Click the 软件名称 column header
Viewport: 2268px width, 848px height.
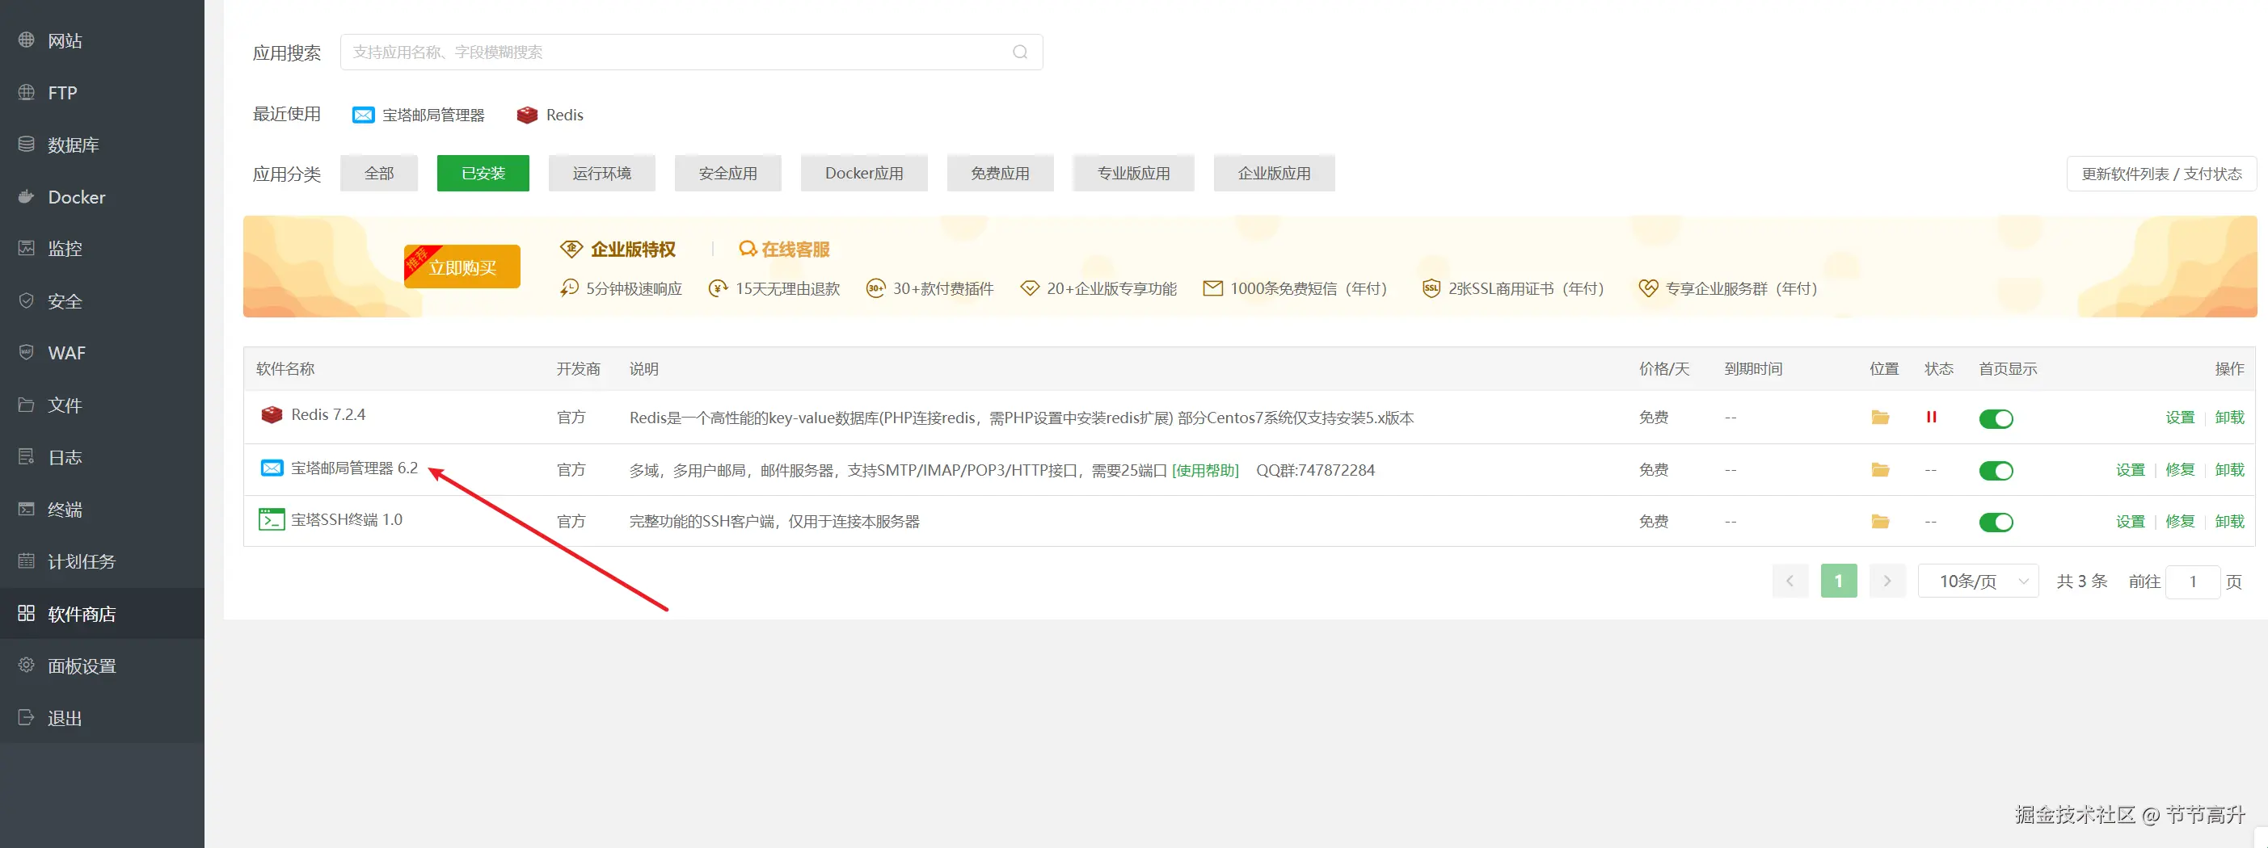click(x=285, y=368)
